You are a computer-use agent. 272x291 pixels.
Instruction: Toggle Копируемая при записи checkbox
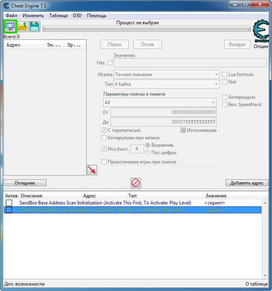coord(104,138)
